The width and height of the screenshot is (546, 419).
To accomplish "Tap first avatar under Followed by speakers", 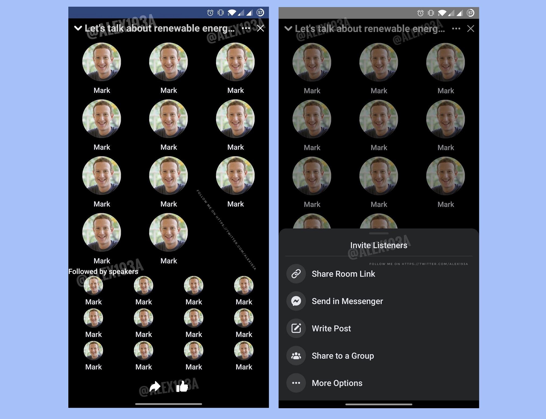I will (x=93, y=286).
